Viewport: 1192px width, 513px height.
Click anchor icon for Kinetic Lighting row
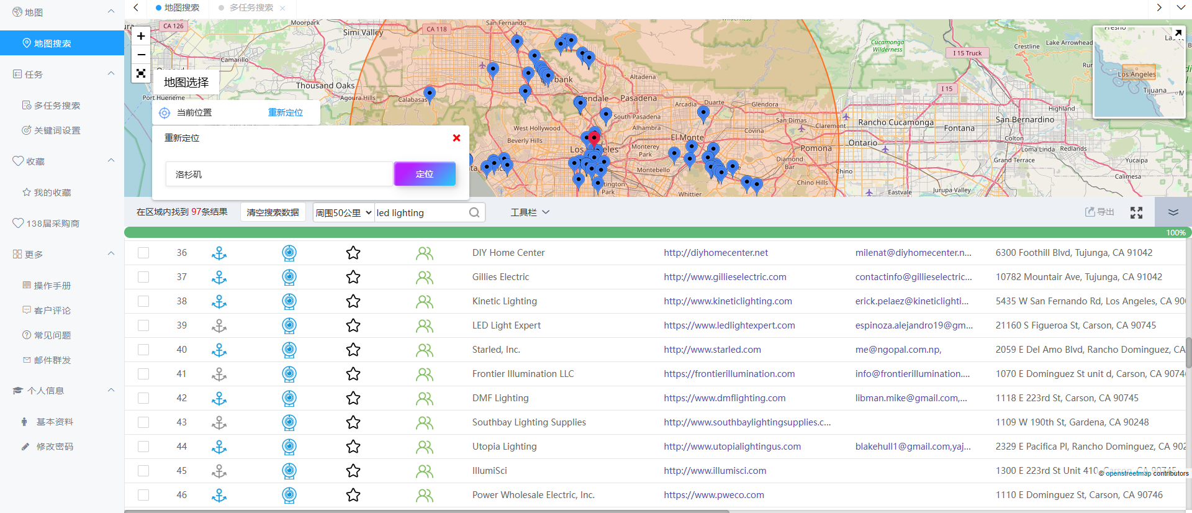tap(219, 301)
